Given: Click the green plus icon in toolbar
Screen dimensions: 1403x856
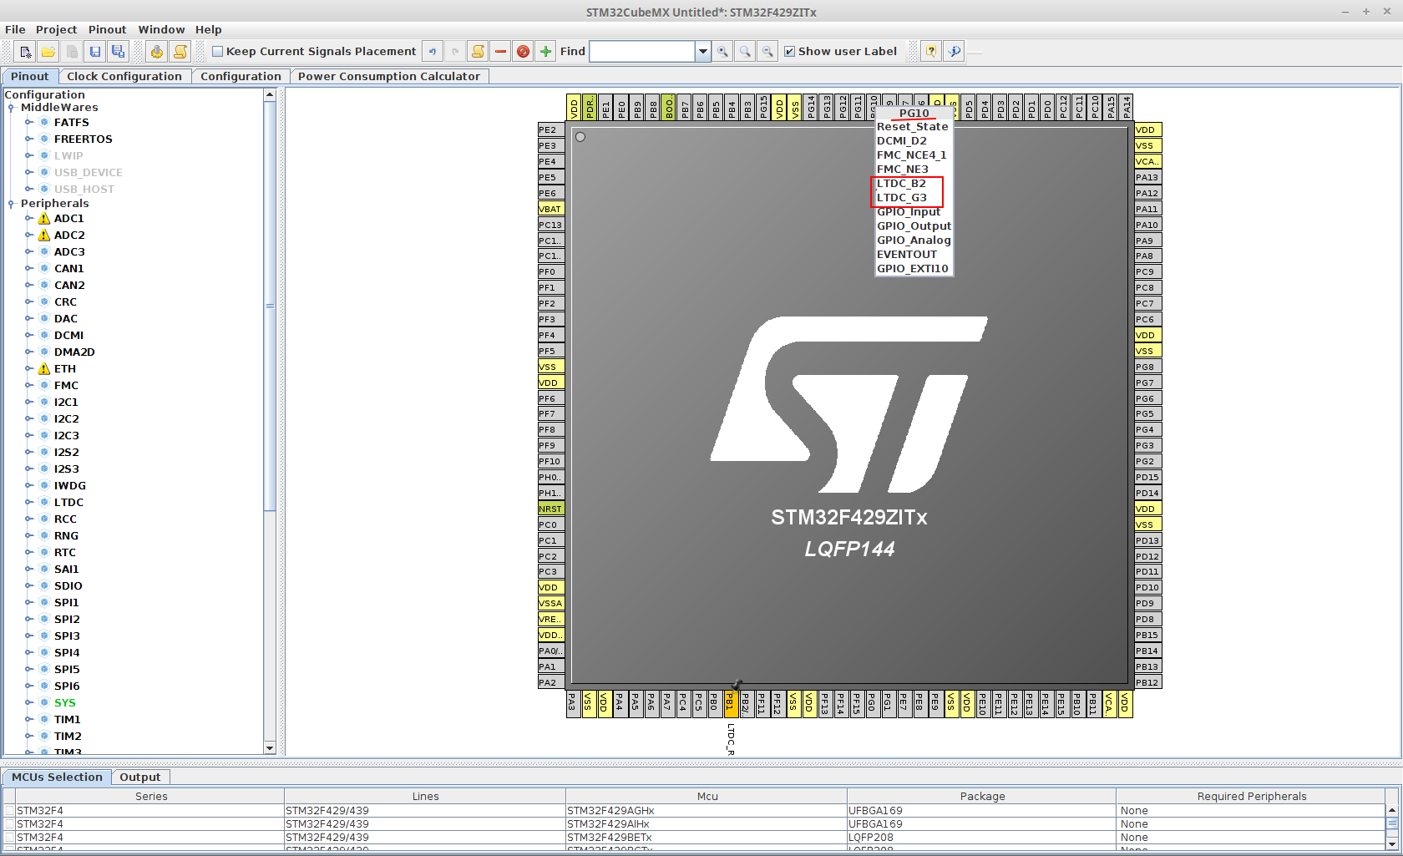Looking at the screenshot, I should pyautogui.click(x=545, y=52).
